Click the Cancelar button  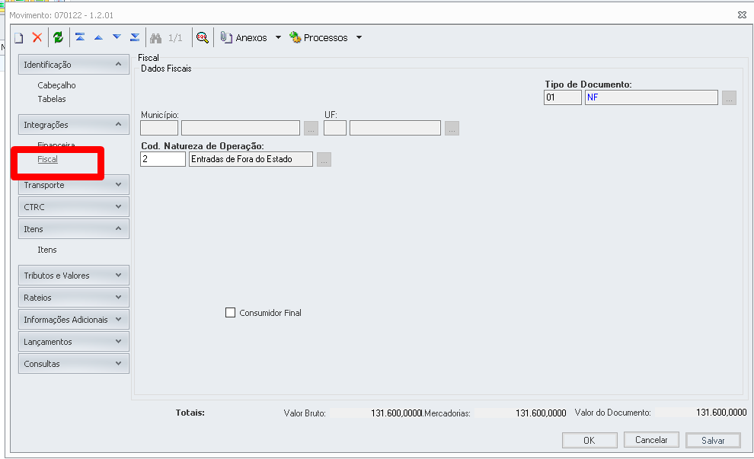pos(652,440)
